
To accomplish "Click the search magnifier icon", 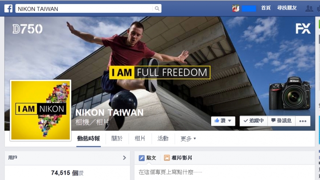I will click(157, 8).
